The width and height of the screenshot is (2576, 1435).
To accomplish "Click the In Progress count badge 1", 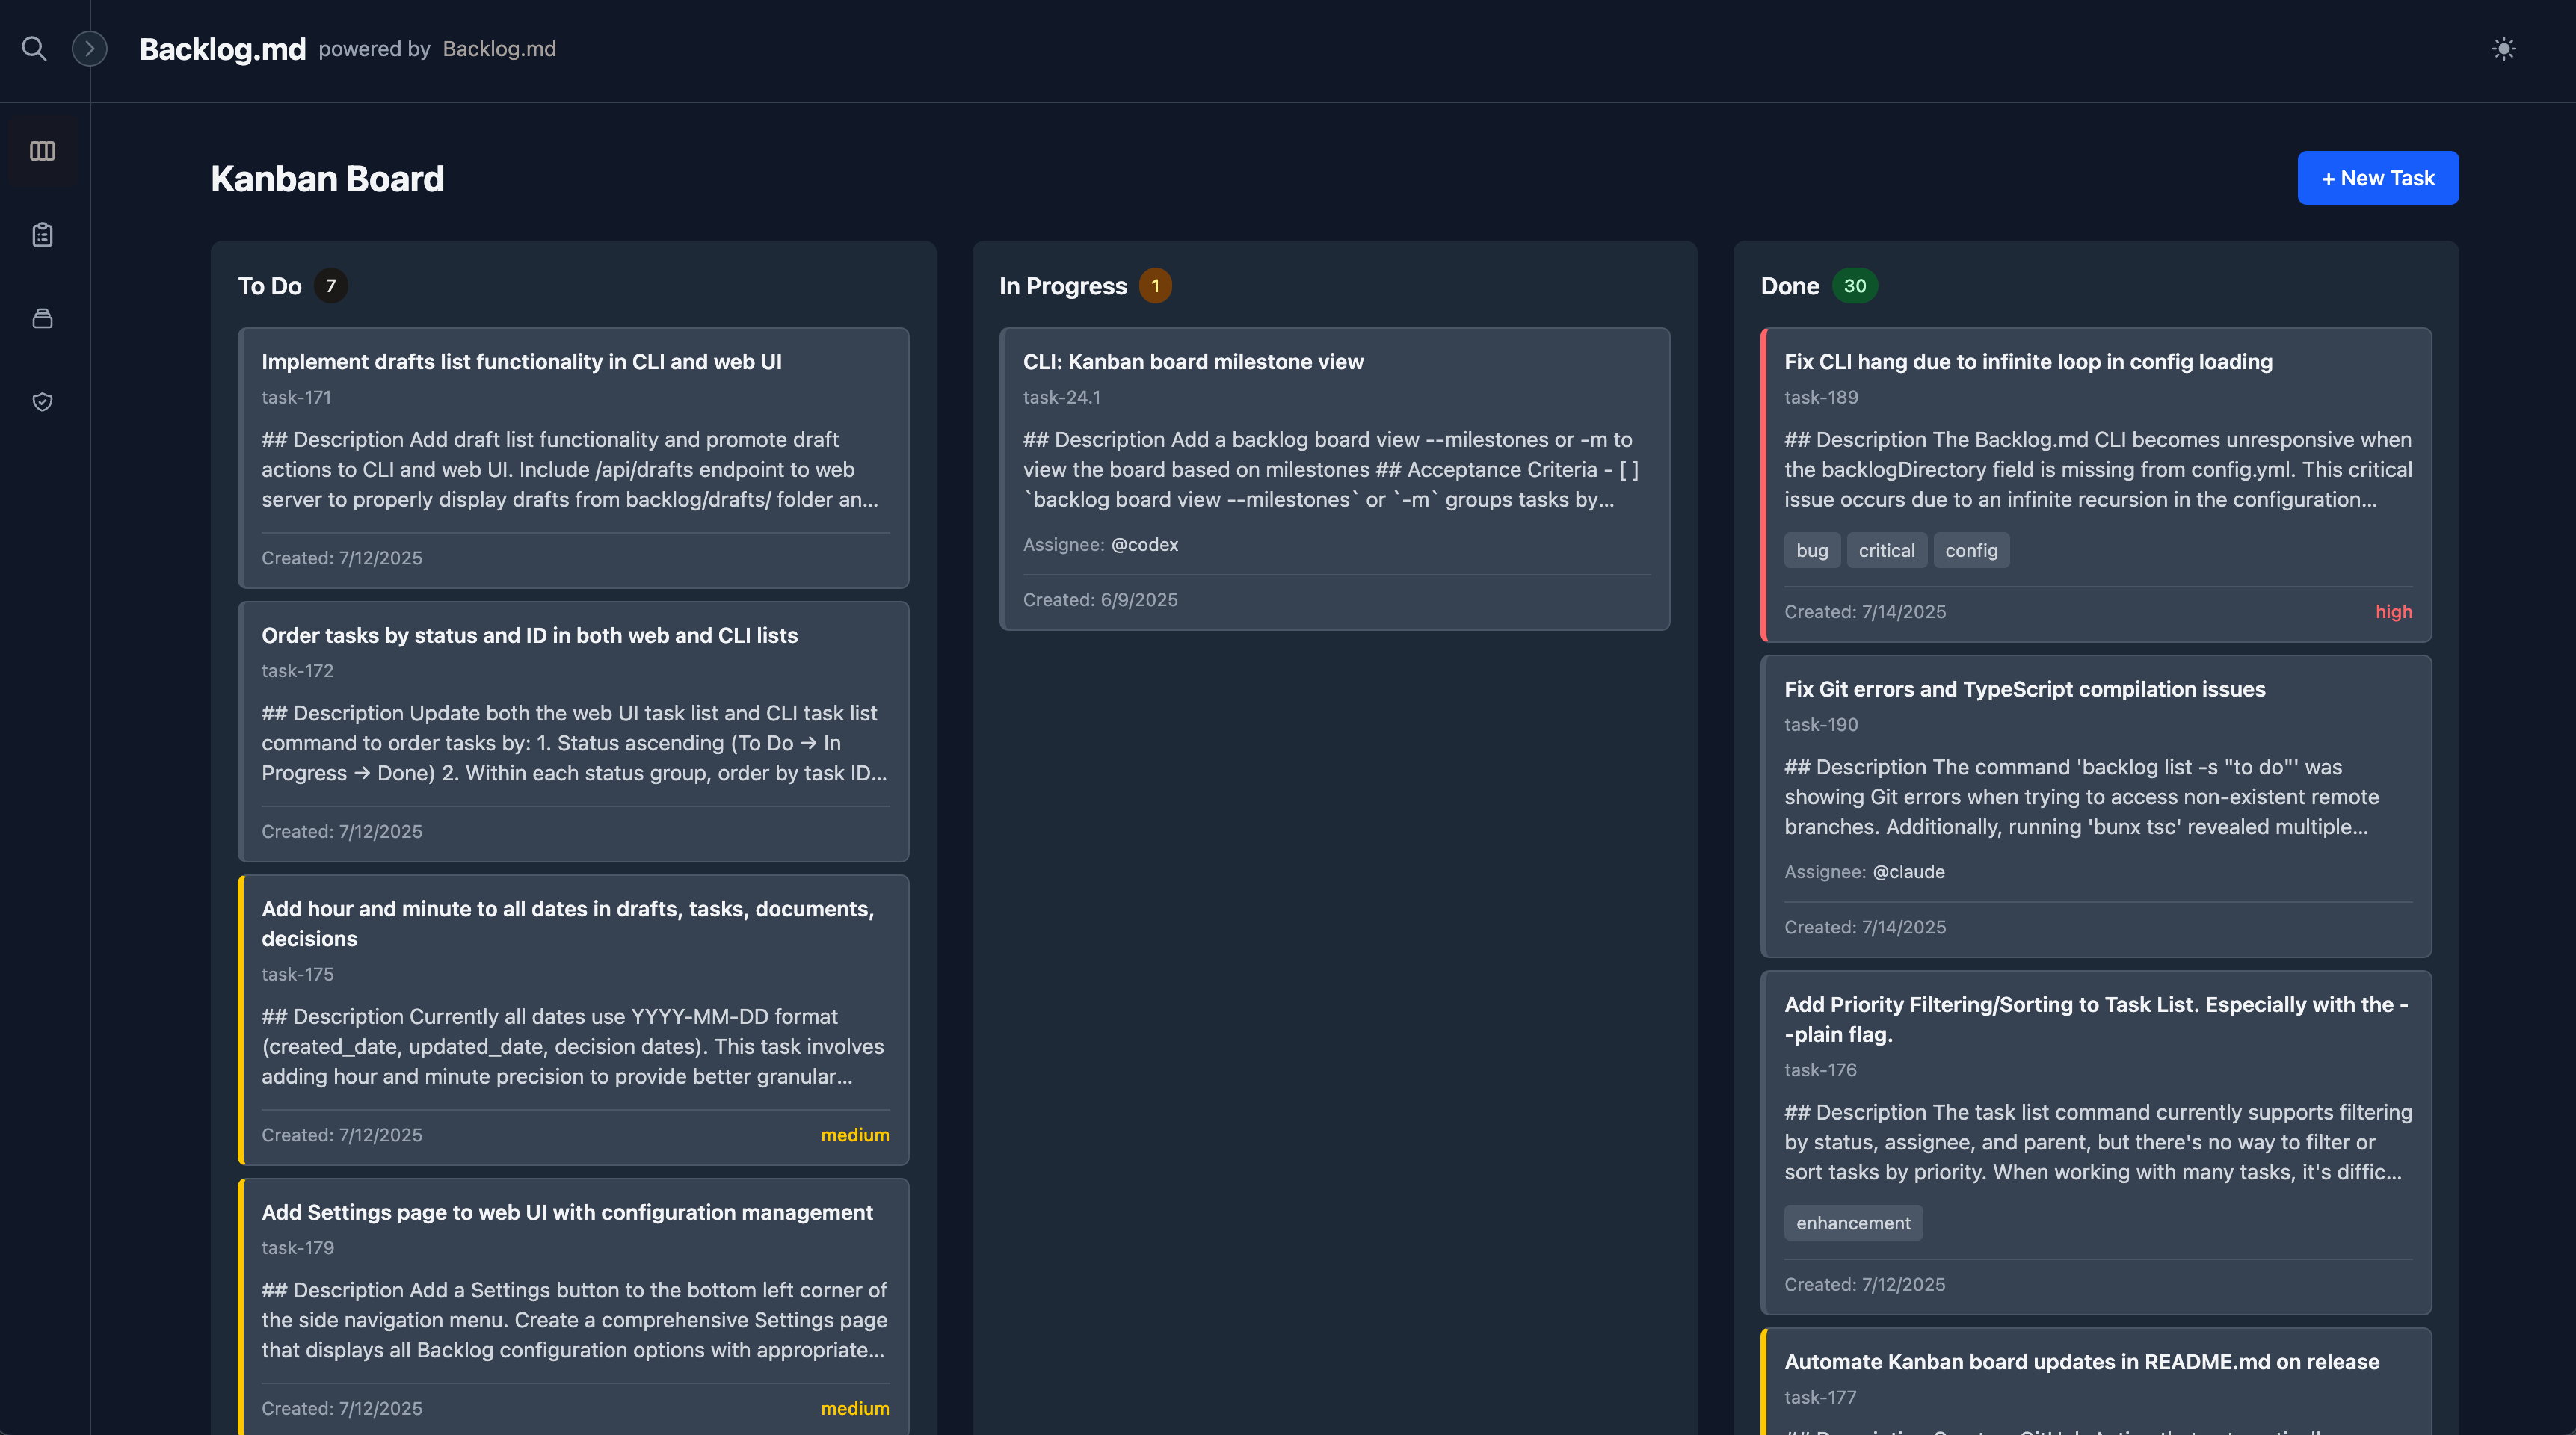I will (1155, 286).
